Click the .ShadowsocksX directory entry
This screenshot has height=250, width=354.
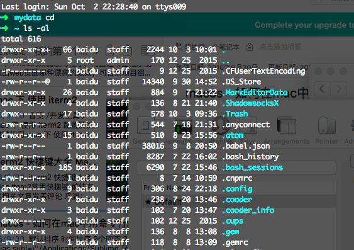coord(250,103)
